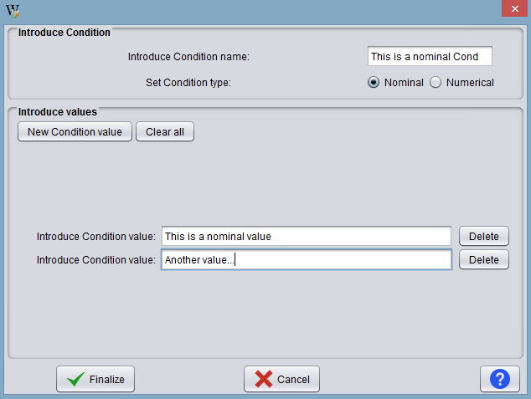Image resolution: width=531 pixels, height=399 pixels.
Task: Click the red X icon on Cancel
Action: point(264,379)
